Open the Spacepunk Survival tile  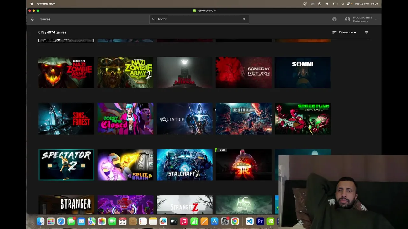click(303, 119)
